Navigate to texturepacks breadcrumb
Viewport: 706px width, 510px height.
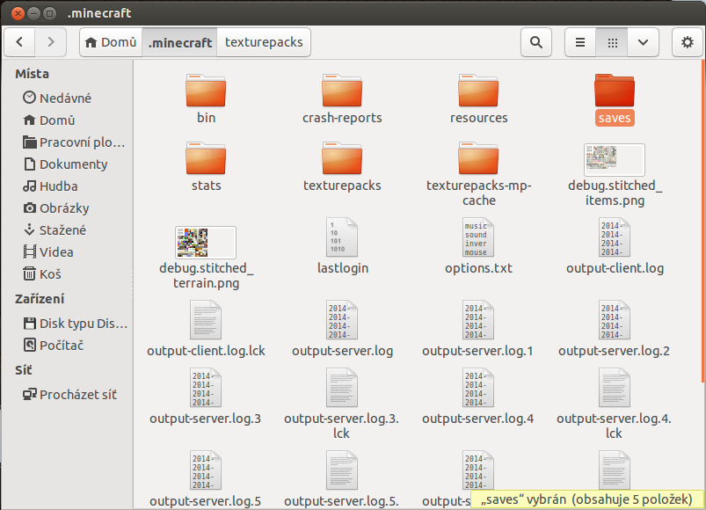(264, 42)
